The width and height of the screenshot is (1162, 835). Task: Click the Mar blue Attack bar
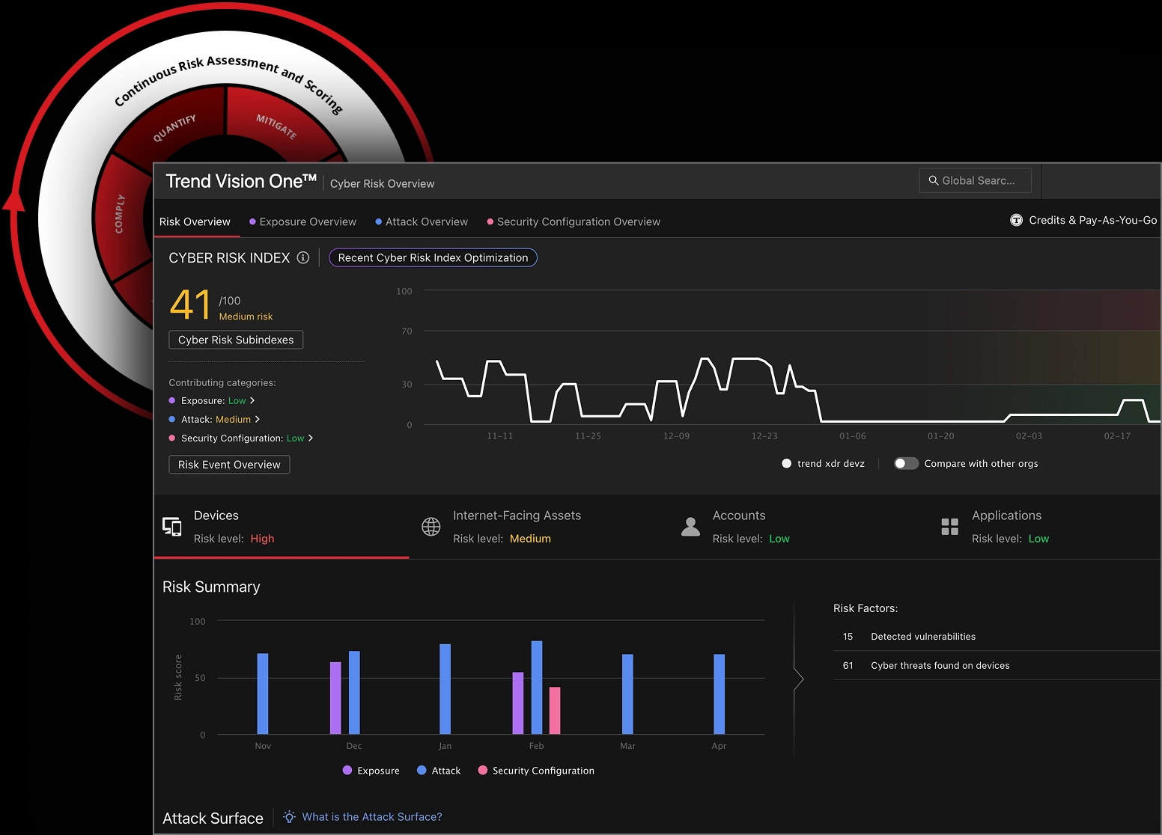pyautogui.click(x=627, y=694)
